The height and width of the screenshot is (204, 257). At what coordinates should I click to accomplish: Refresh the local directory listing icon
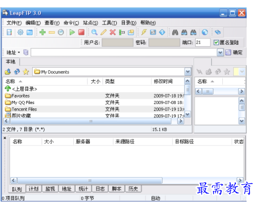point(17,72)
